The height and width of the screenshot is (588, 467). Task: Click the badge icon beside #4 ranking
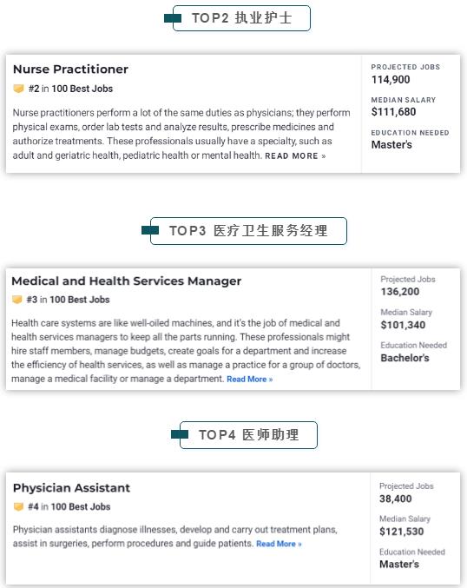click(18, 506)
